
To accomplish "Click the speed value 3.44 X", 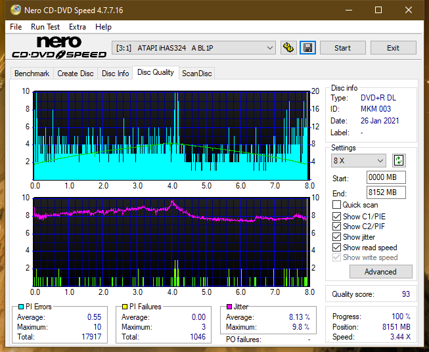I will pyautogui.click(x=400, y=337).
